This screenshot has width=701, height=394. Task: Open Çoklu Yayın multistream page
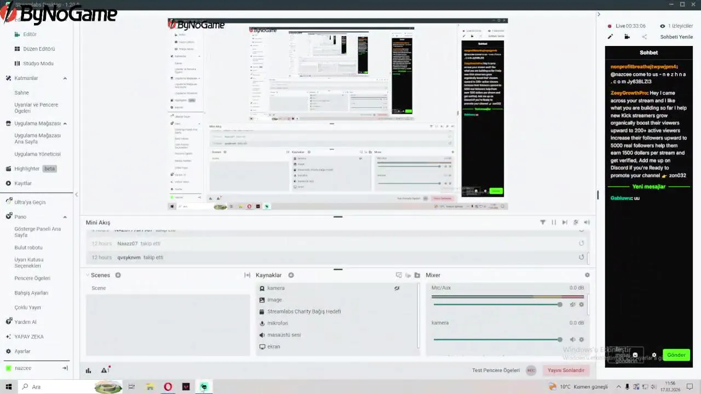(27, 308)
